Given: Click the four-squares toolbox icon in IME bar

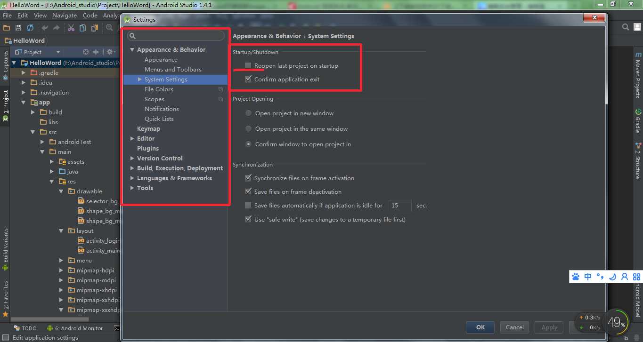Looking at the screenshot, I should click(637, 277).
